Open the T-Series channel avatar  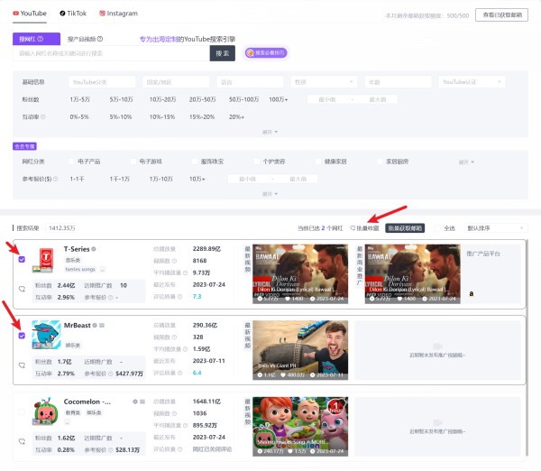pyautogui.click(x=46, y=259)
